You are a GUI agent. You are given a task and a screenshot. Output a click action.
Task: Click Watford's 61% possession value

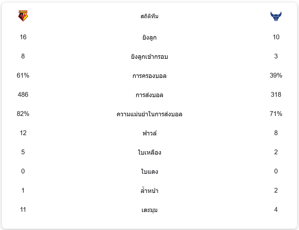click(x=23, y=76)
